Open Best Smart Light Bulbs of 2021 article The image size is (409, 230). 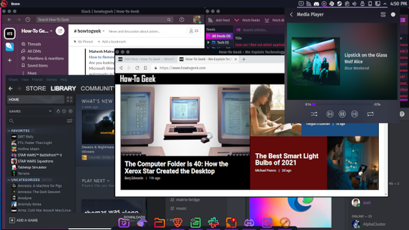[287, 159]
